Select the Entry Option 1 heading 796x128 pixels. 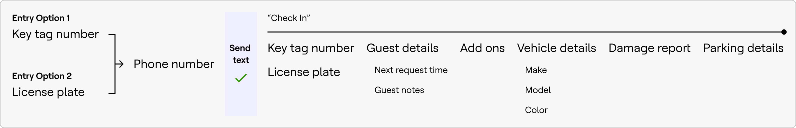pos(41,18)
